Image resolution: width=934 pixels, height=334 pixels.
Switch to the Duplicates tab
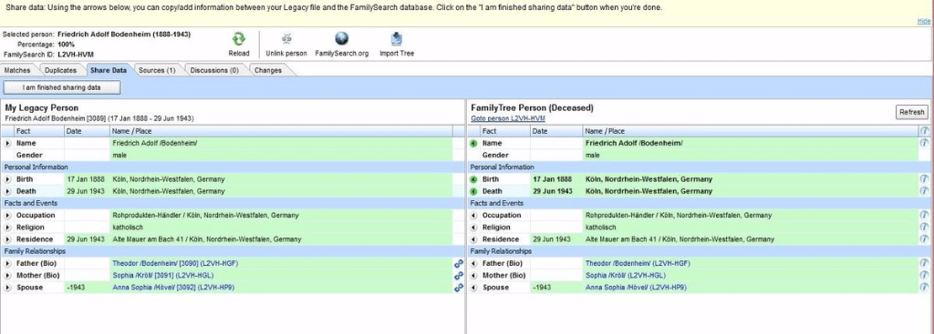pos(61,70)
